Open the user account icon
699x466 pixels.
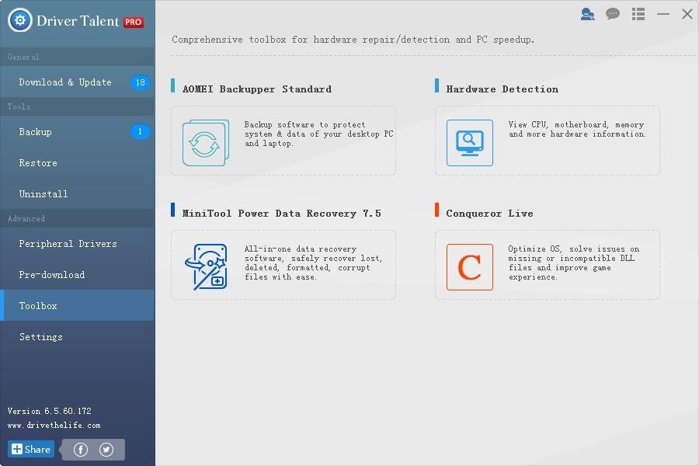pos(587,14)
